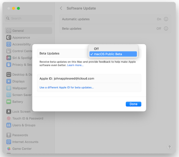Click Use a different Apple ID link
The height and width of the screenshot is (157, 179).
(66, 87)
